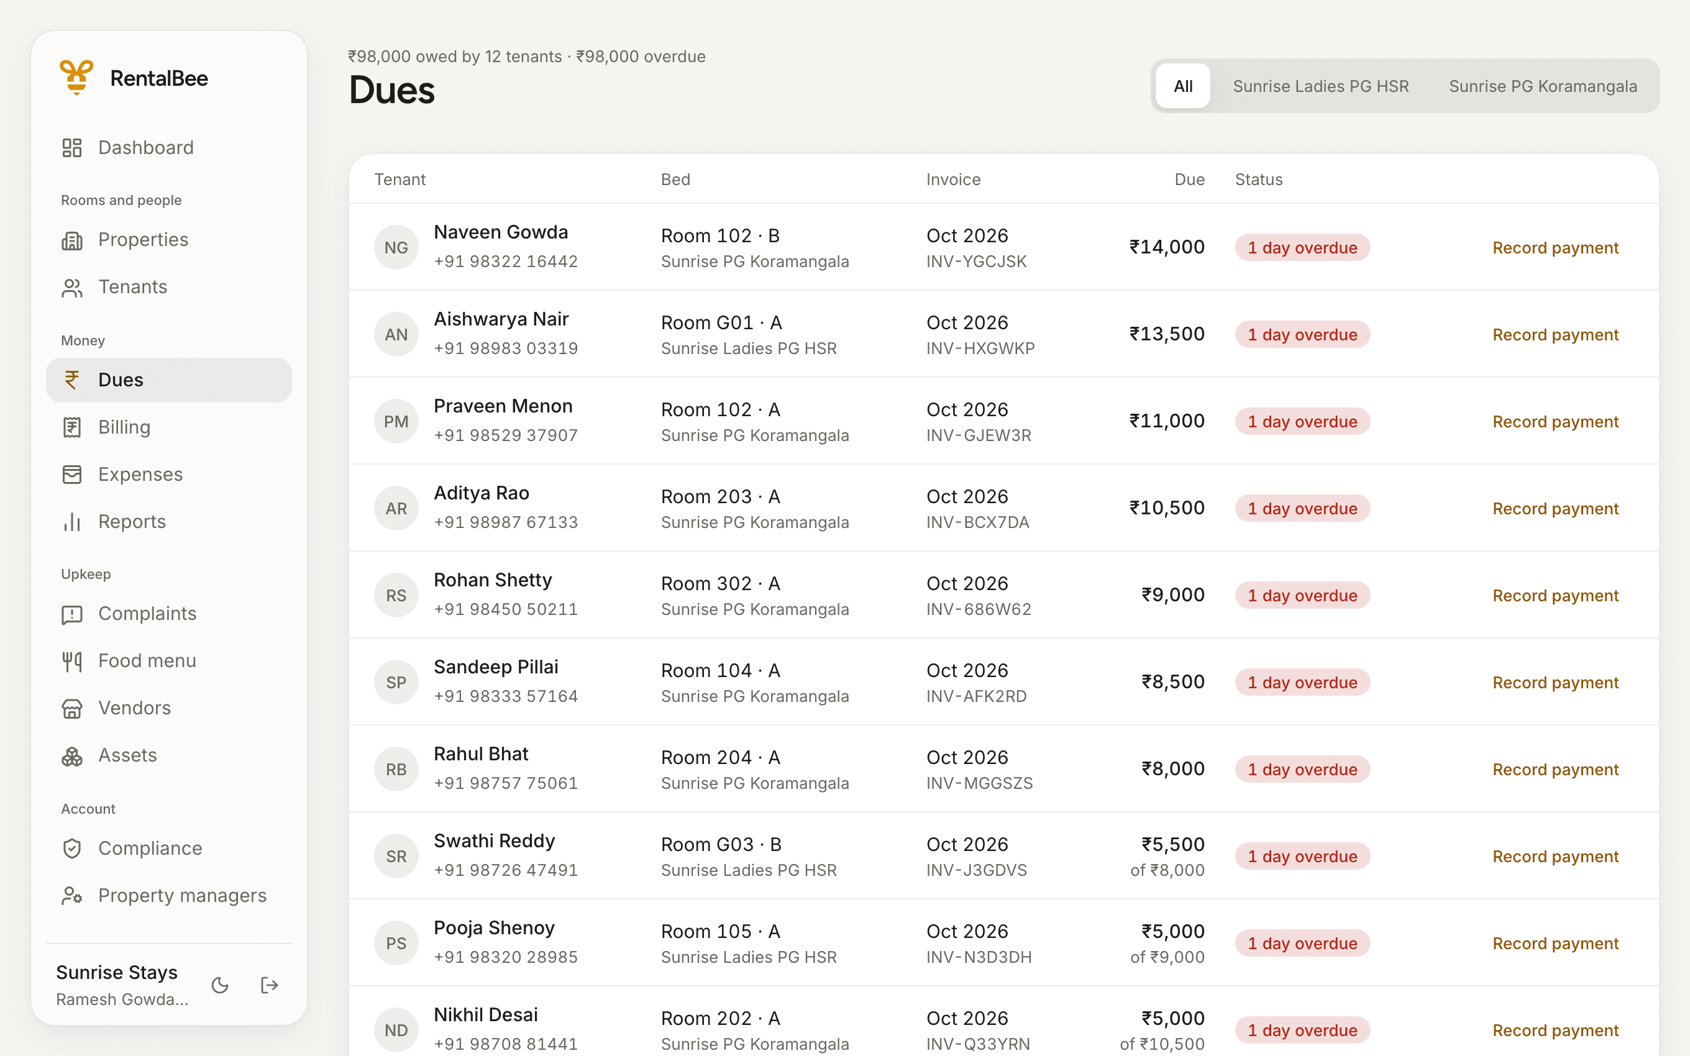Click the AR avatar of Aditya Rao
Image resolution: width=1690 pixels, height=1056 pixels.
click(396, 509)
